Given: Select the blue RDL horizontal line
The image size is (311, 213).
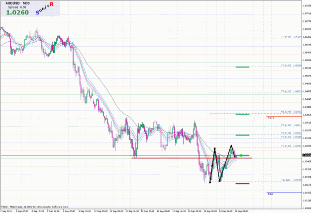Looking at the screenshot, I should [284, 193].
